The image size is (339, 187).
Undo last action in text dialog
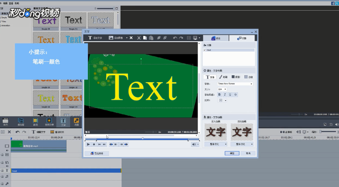point(175,38)
